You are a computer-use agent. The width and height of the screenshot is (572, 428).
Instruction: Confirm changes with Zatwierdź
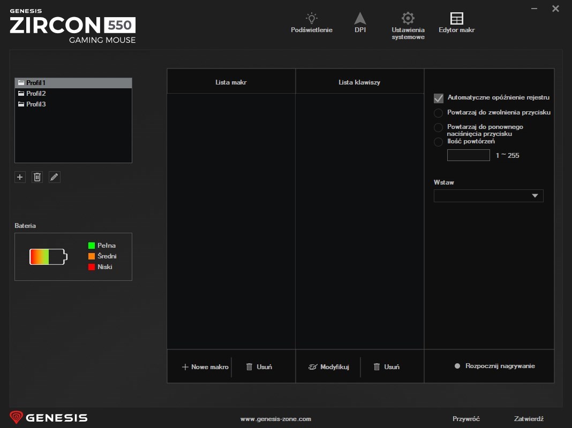(x=529, y=419)
